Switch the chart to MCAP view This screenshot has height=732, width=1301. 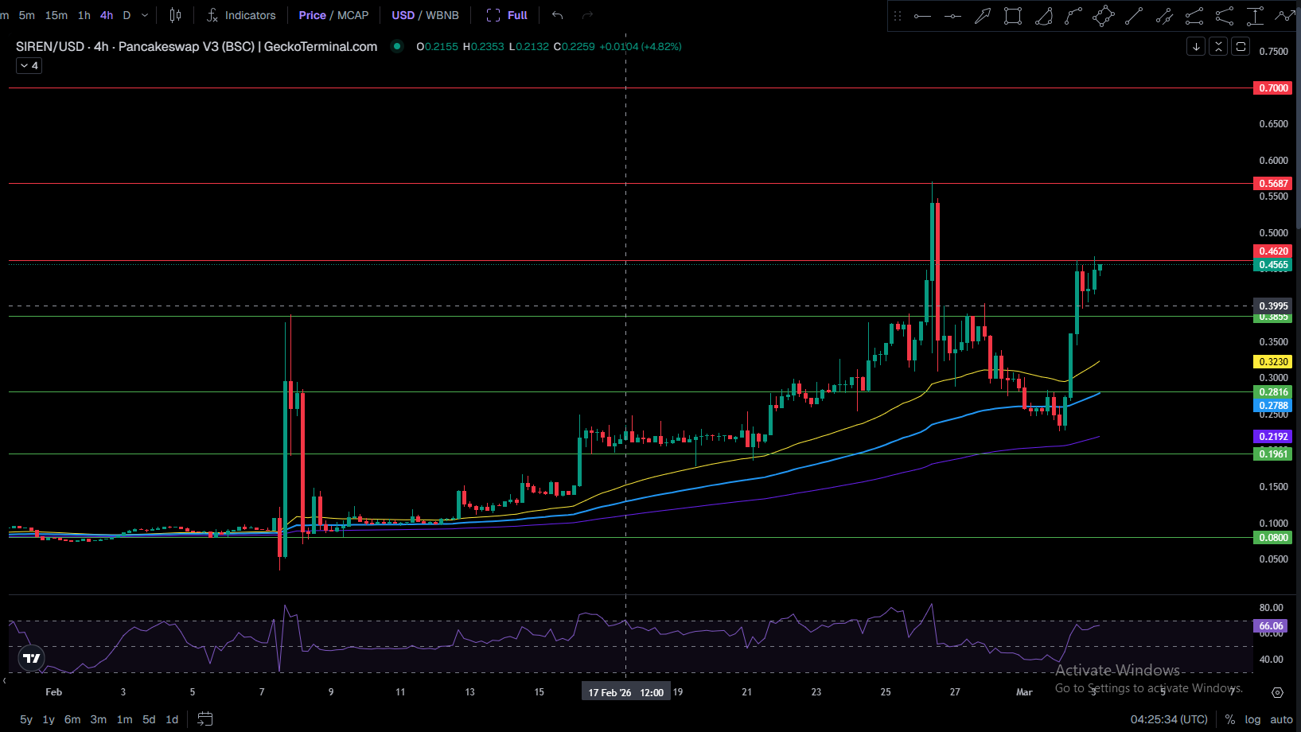[353, 15]
